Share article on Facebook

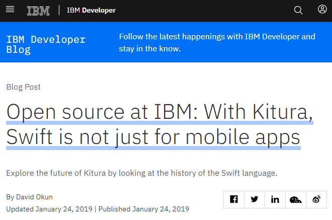pyautogui.click(x=234, y=199)
